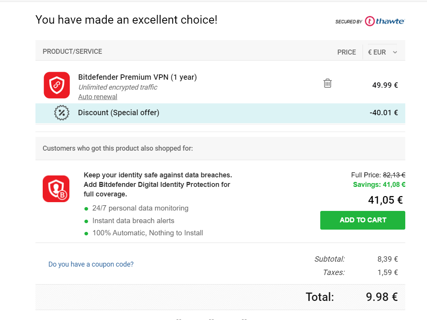
Task: Open the coupon code link
Action: point(91,264)
